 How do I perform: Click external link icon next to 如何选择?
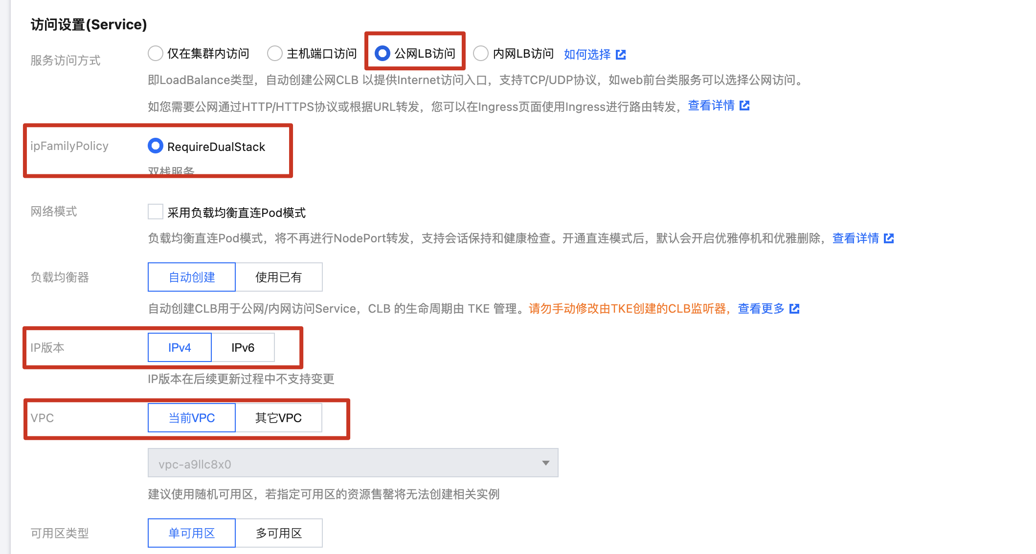[621, 54]
